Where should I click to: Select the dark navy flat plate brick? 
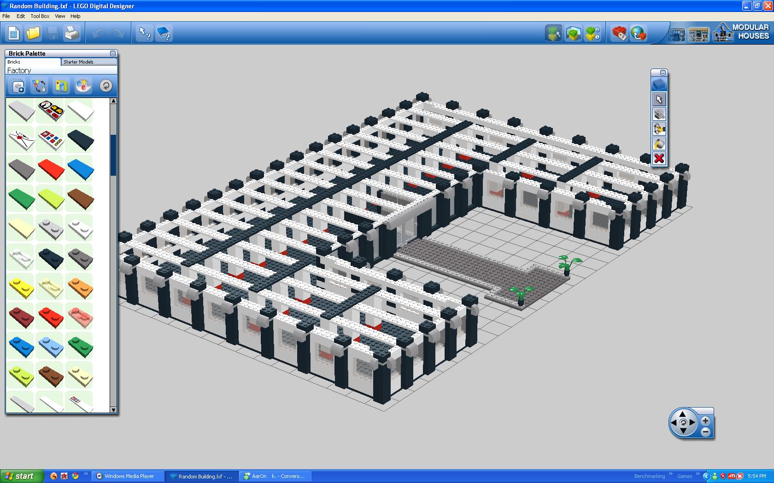(80, 139)
